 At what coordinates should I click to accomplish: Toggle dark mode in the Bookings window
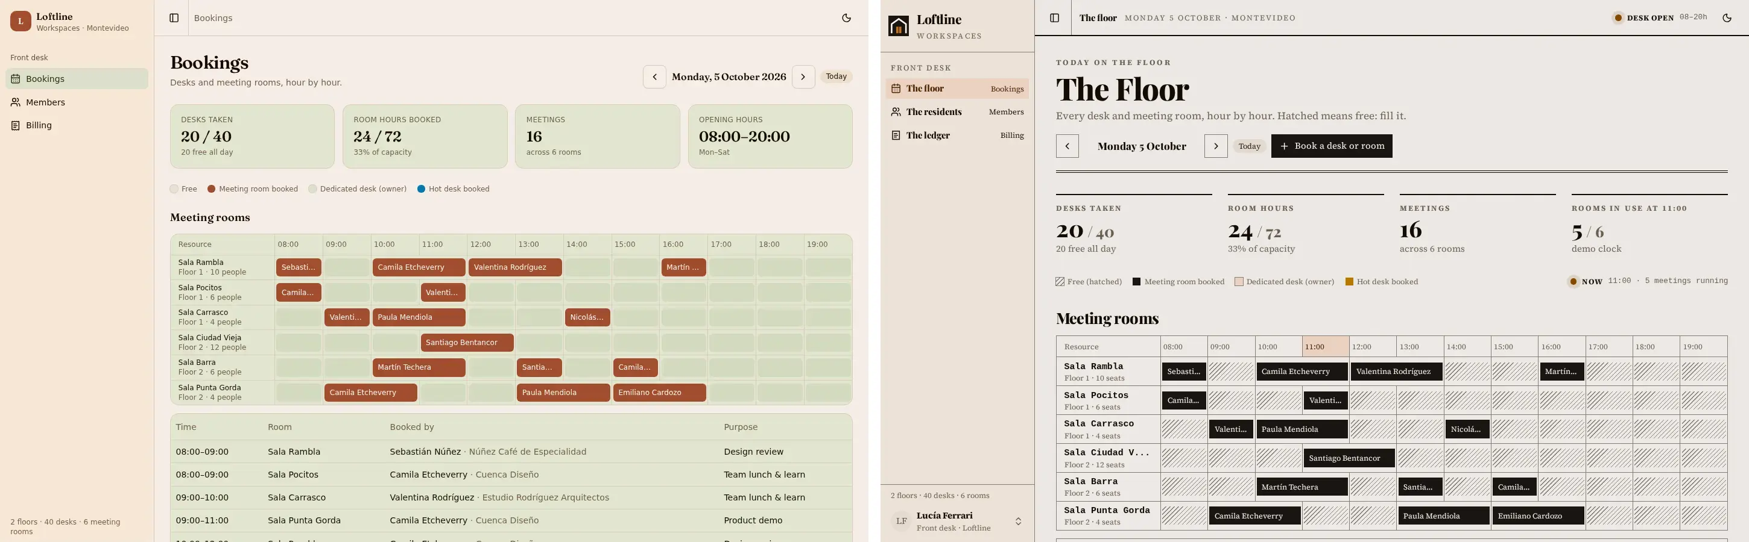coord(846,17)
